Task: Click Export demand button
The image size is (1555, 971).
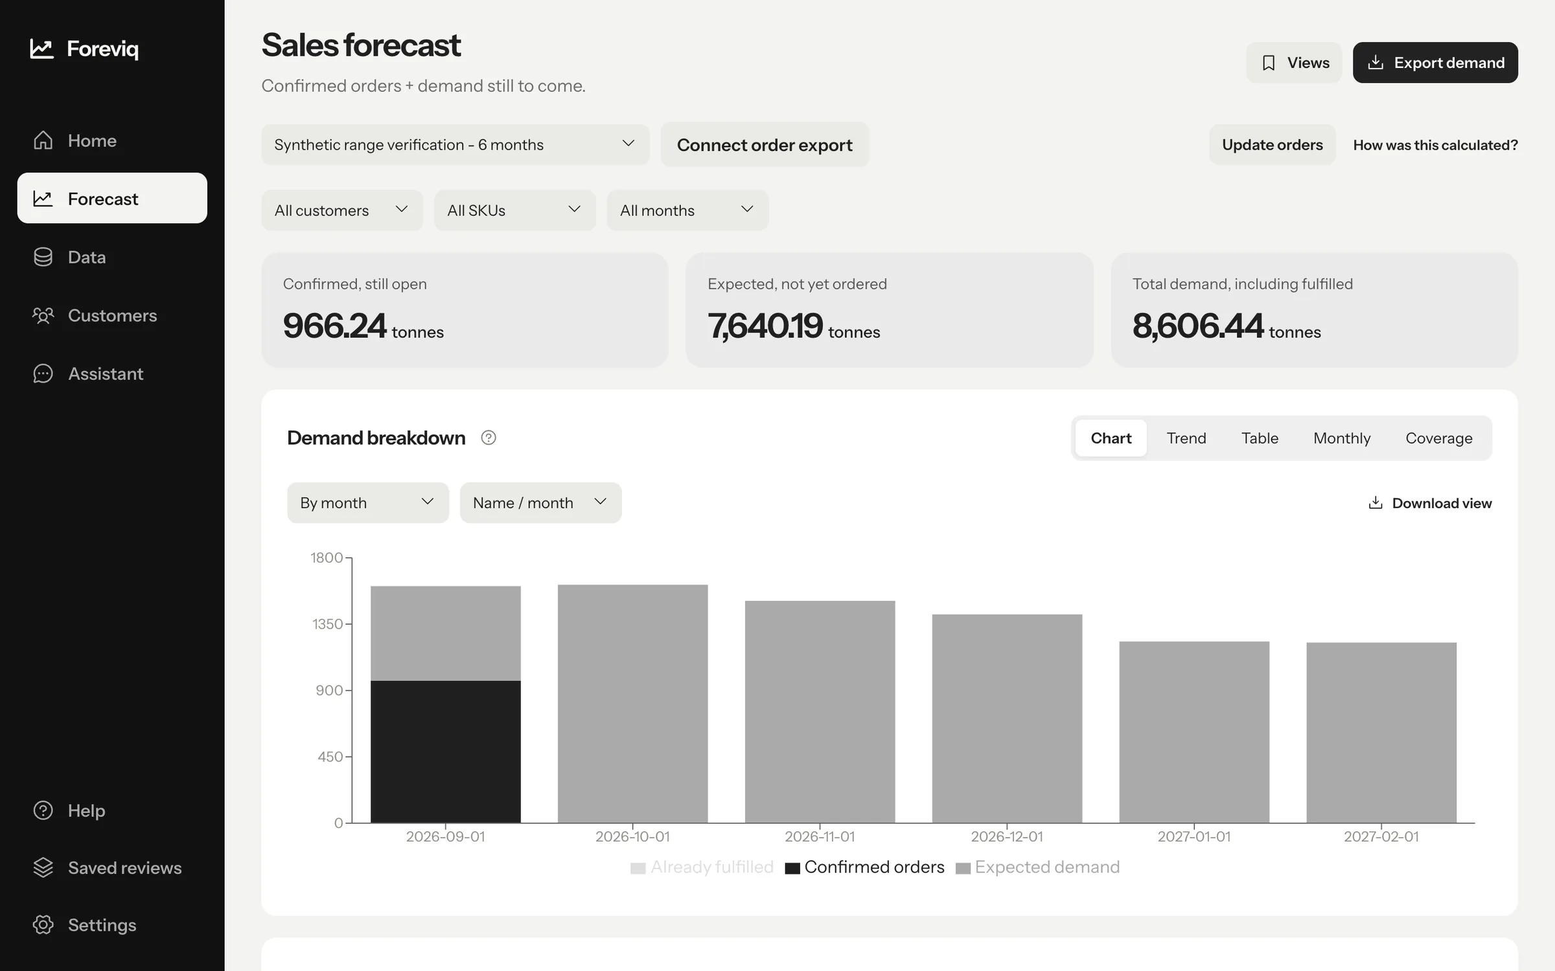Action: [1435, 63]
